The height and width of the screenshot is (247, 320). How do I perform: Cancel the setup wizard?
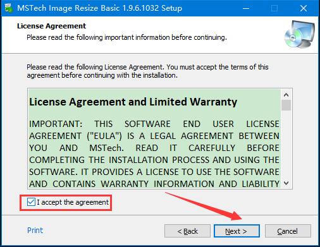click(288, 231)
